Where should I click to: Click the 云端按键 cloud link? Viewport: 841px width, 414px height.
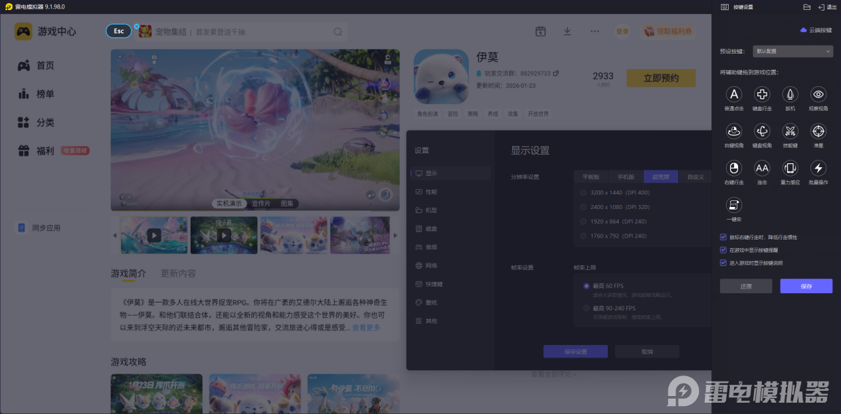point(816,31)
